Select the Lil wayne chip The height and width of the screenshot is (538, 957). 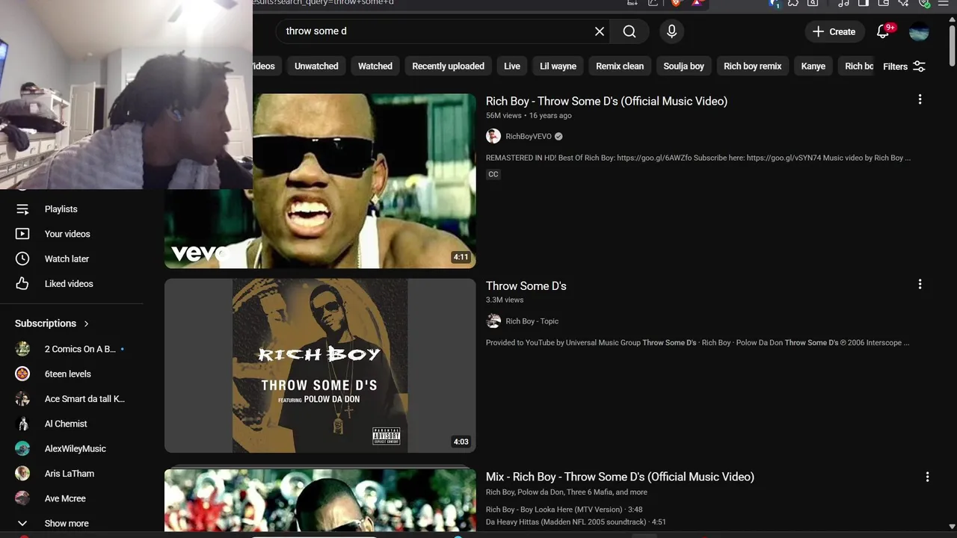click(x=558, y=67)
